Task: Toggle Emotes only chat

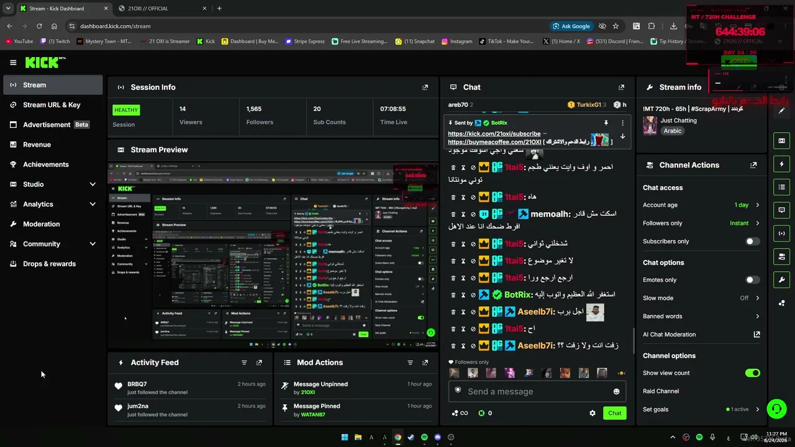Action: pos(752,280)
